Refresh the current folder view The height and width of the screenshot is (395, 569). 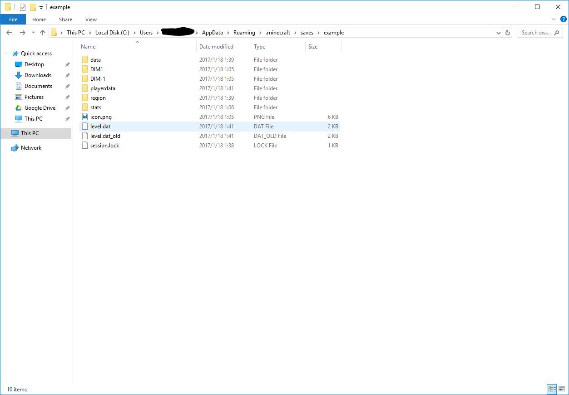coord(508,33)
